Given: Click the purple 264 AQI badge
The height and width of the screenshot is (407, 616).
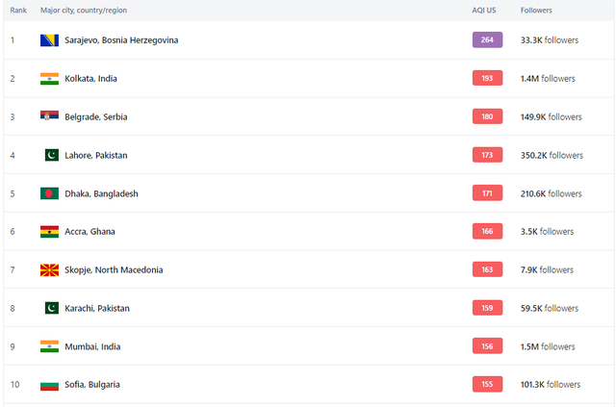Looking at the screenshot, I should (487, 40).
